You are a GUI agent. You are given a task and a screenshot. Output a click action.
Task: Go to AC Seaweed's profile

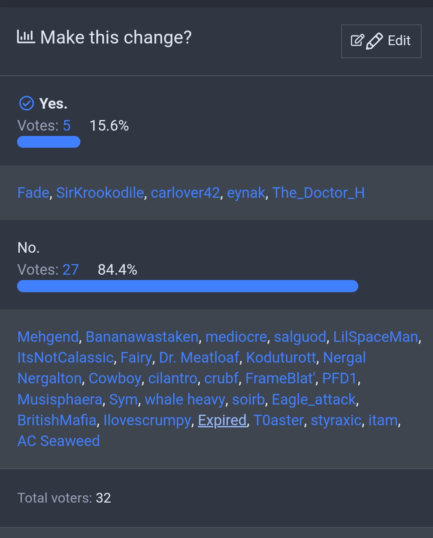coord(58,441)
